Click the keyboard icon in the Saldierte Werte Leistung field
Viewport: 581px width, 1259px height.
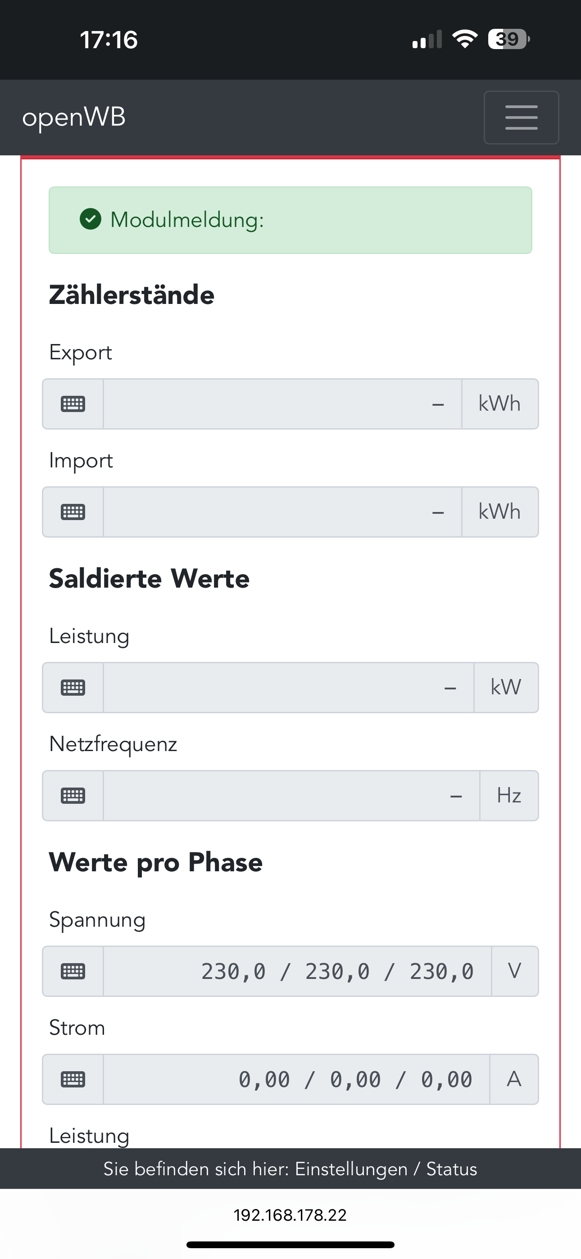(x=73, y=688)
